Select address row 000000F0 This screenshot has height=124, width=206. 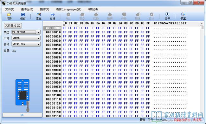click(x=53, y=91)
